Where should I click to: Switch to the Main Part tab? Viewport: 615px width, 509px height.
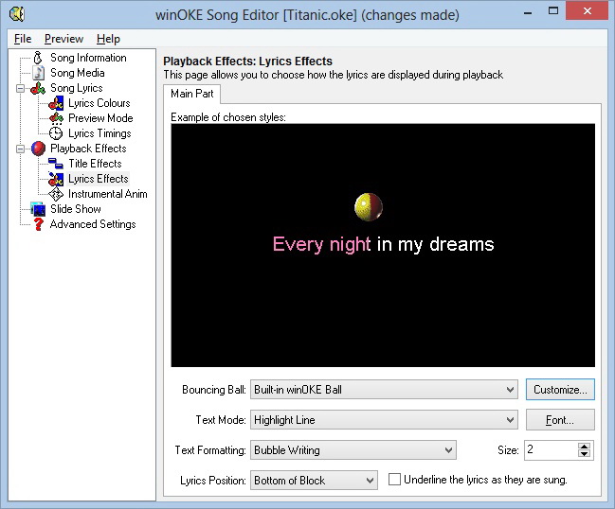pos(191,94)
